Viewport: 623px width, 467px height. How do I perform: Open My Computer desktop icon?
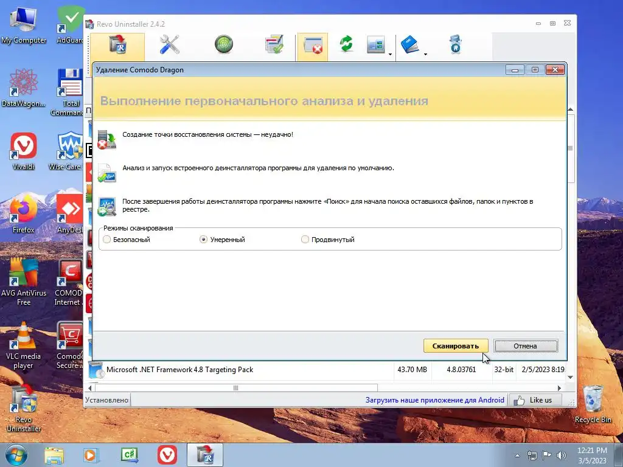pyautogui.click(x=24, y=24)
